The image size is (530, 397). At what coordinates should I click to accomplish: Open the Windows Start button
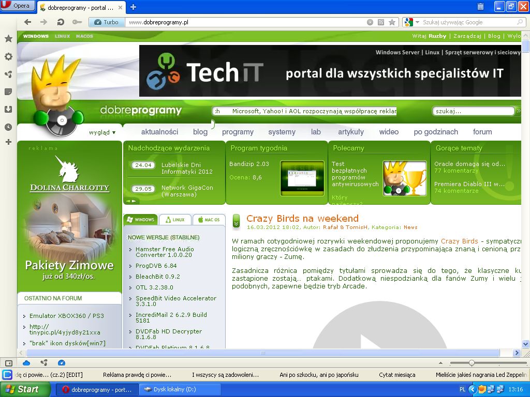(25, 390)
